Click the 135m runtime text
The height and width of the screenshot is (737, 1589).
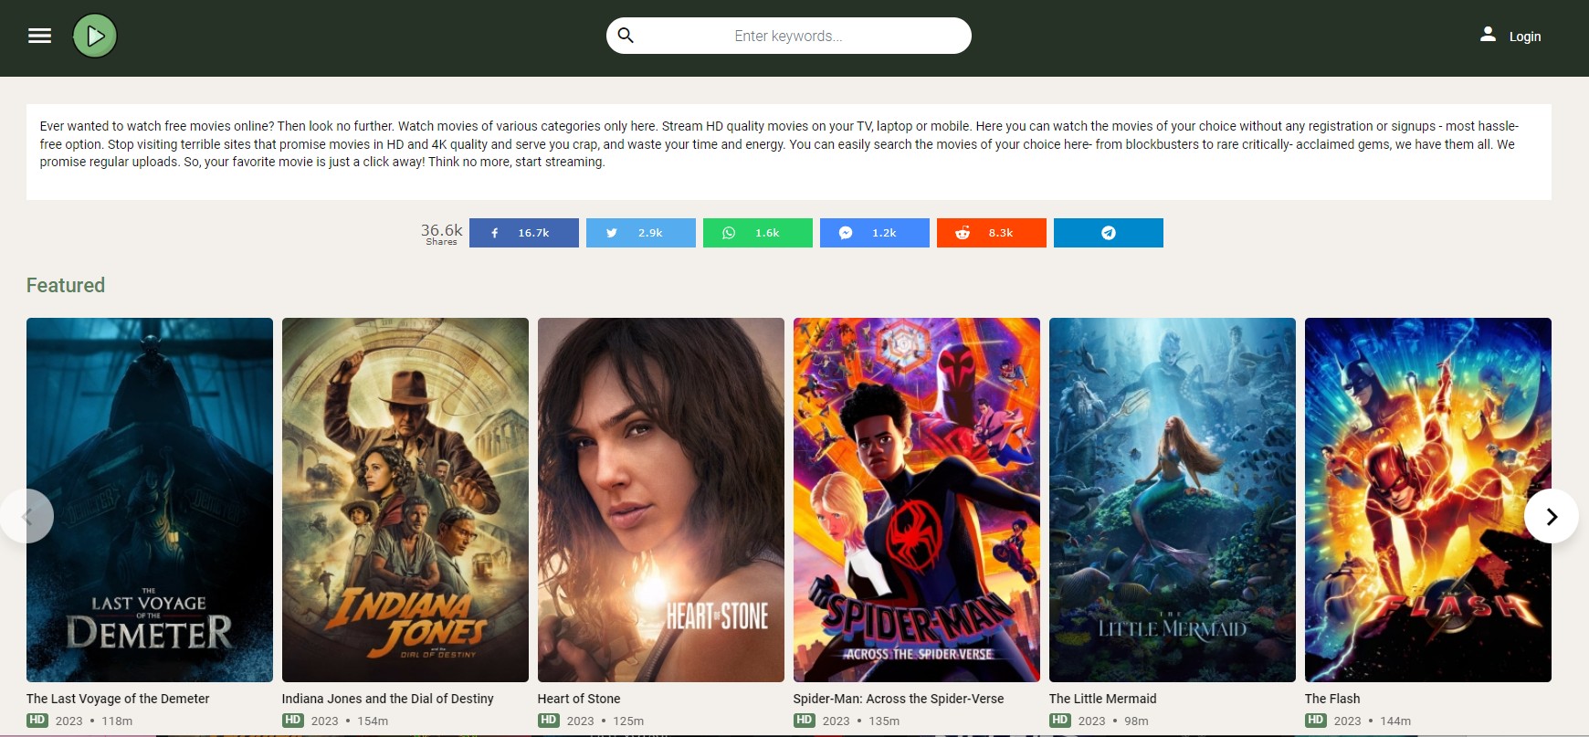tap(884, 721)
